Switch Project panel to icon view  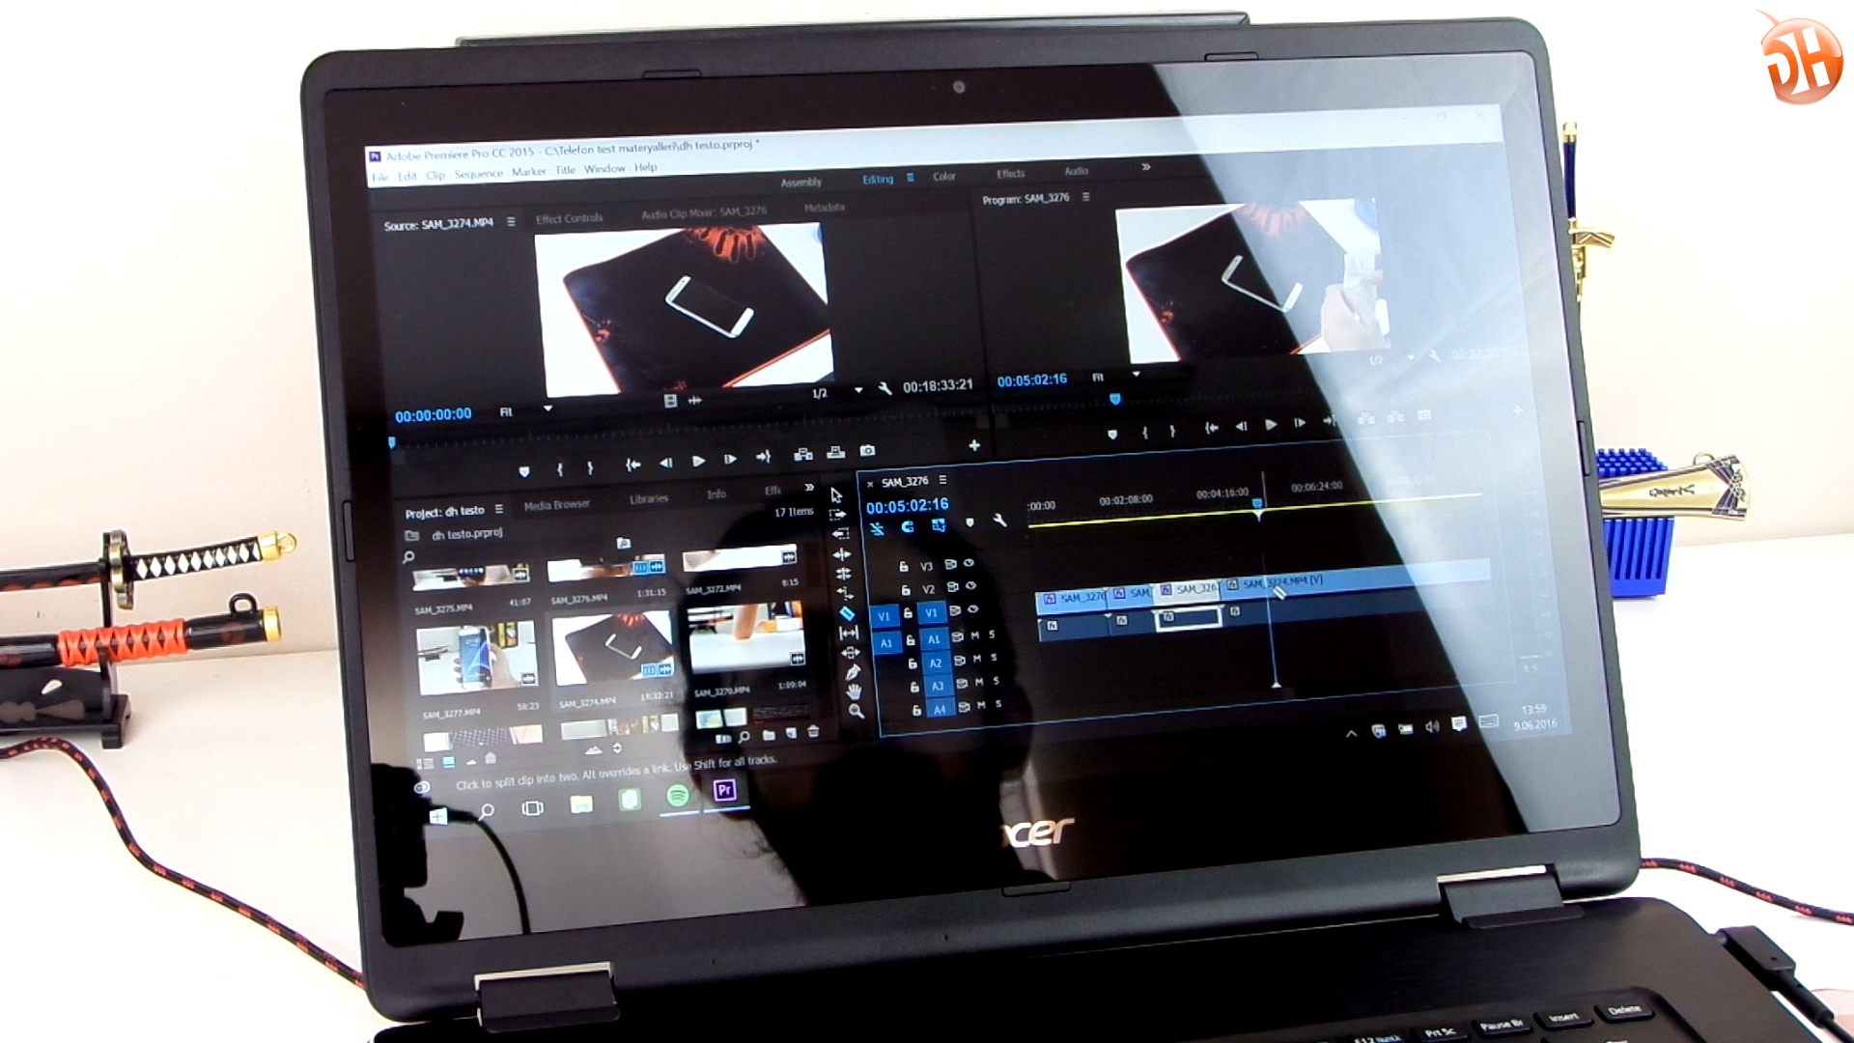coord(449,762)
